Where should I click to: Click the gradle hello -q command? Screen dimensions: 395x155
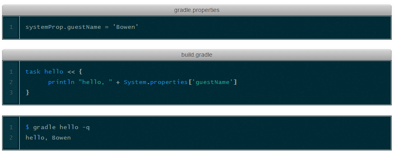pos(61,127)
